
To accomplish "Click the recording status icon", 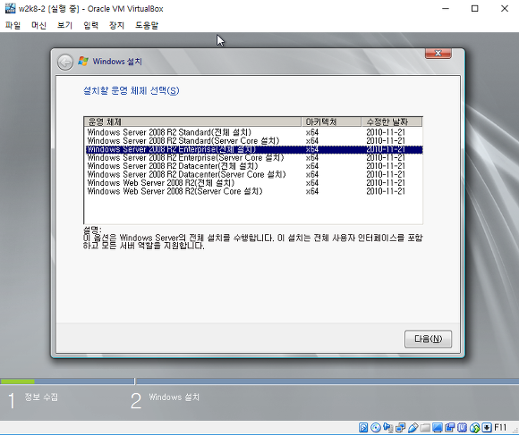I will pyautogui.click(x=450, y=428).
